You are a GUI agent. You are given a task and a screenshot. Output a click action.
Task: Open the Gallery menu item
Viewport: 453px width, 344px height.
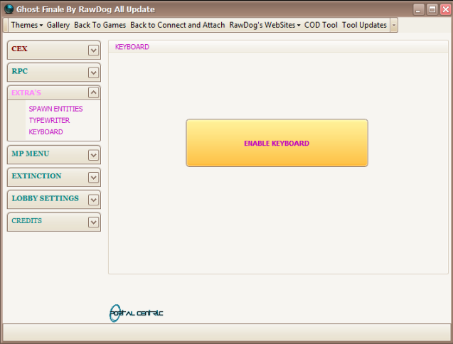[58, 25]
